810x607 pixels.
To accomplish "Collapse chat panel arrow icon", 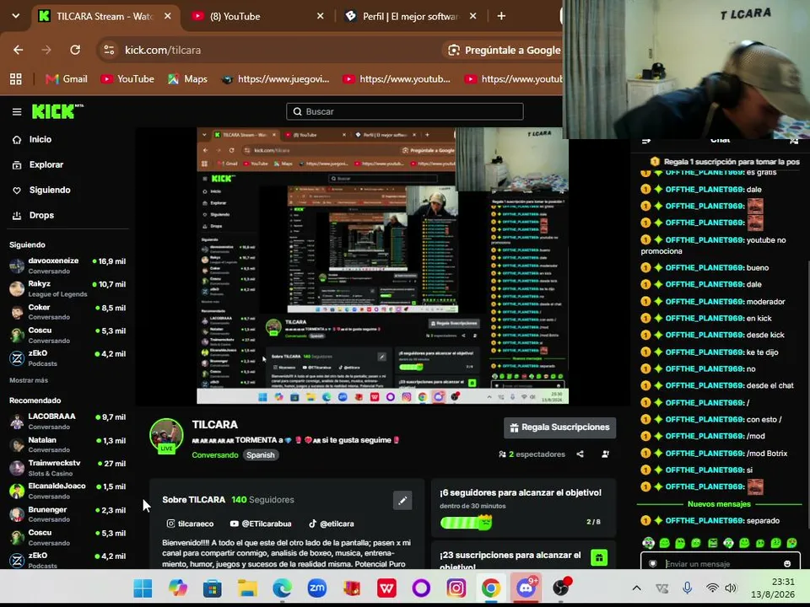I will pyautogui.click(x=646, y=141).
